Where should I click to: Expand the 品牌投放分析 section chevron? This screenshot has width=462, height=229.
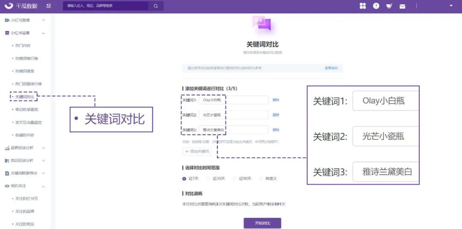click(x=43, y=148)
